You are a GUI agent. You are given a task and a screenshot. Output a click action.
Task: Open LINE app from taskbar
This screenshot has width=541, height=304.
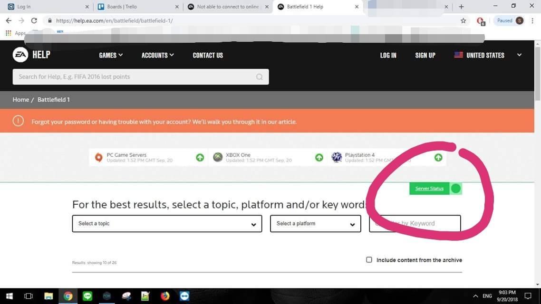pos(87,296)
